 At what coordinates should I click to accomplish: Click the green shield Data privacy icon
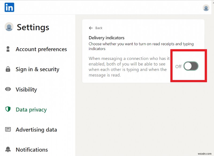[8, 109]
